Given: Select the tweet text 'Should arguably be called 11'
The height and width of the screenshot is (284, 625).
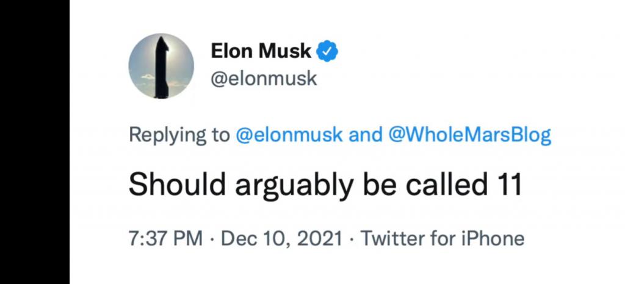Looking at the screenshot, I should point(325,185).
